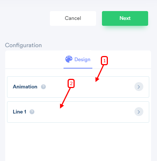This screenshot has width=157, height=161.
Task: Open the help icon next to Line 1
Action: tap(32, 112)
